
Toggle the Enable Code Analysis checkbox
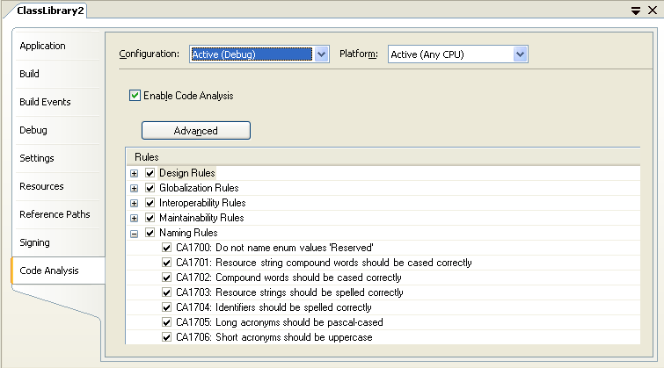tap(135, 96)
